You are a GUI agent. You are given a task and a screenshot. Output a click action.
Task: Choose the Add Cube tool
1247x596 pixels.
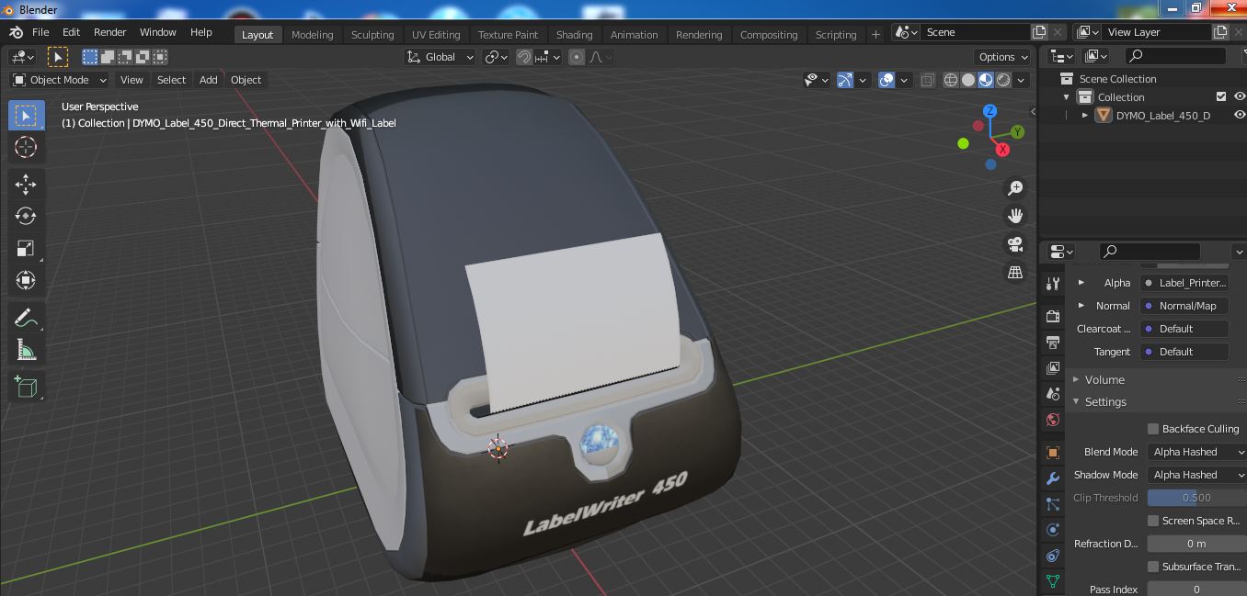coord(26,387)
